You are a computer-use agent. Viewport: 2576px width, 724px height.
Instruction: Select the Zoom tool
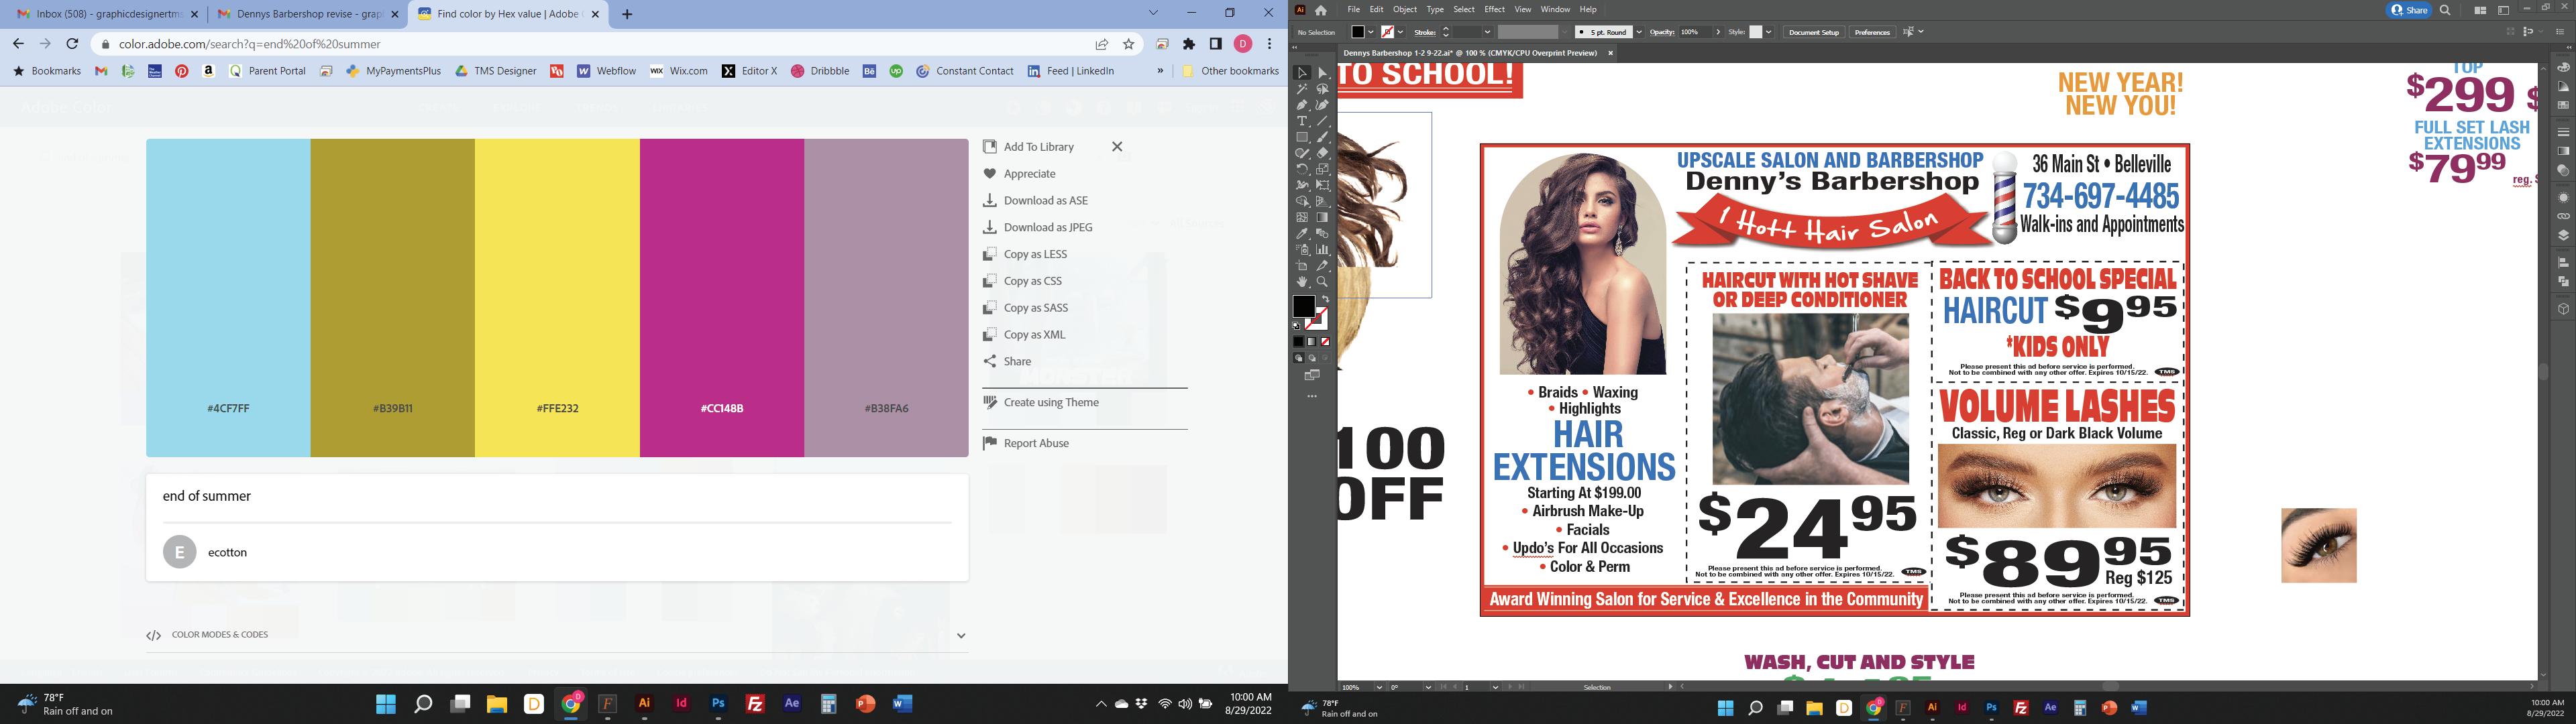pyautogui.click(x=1322, y=282)
